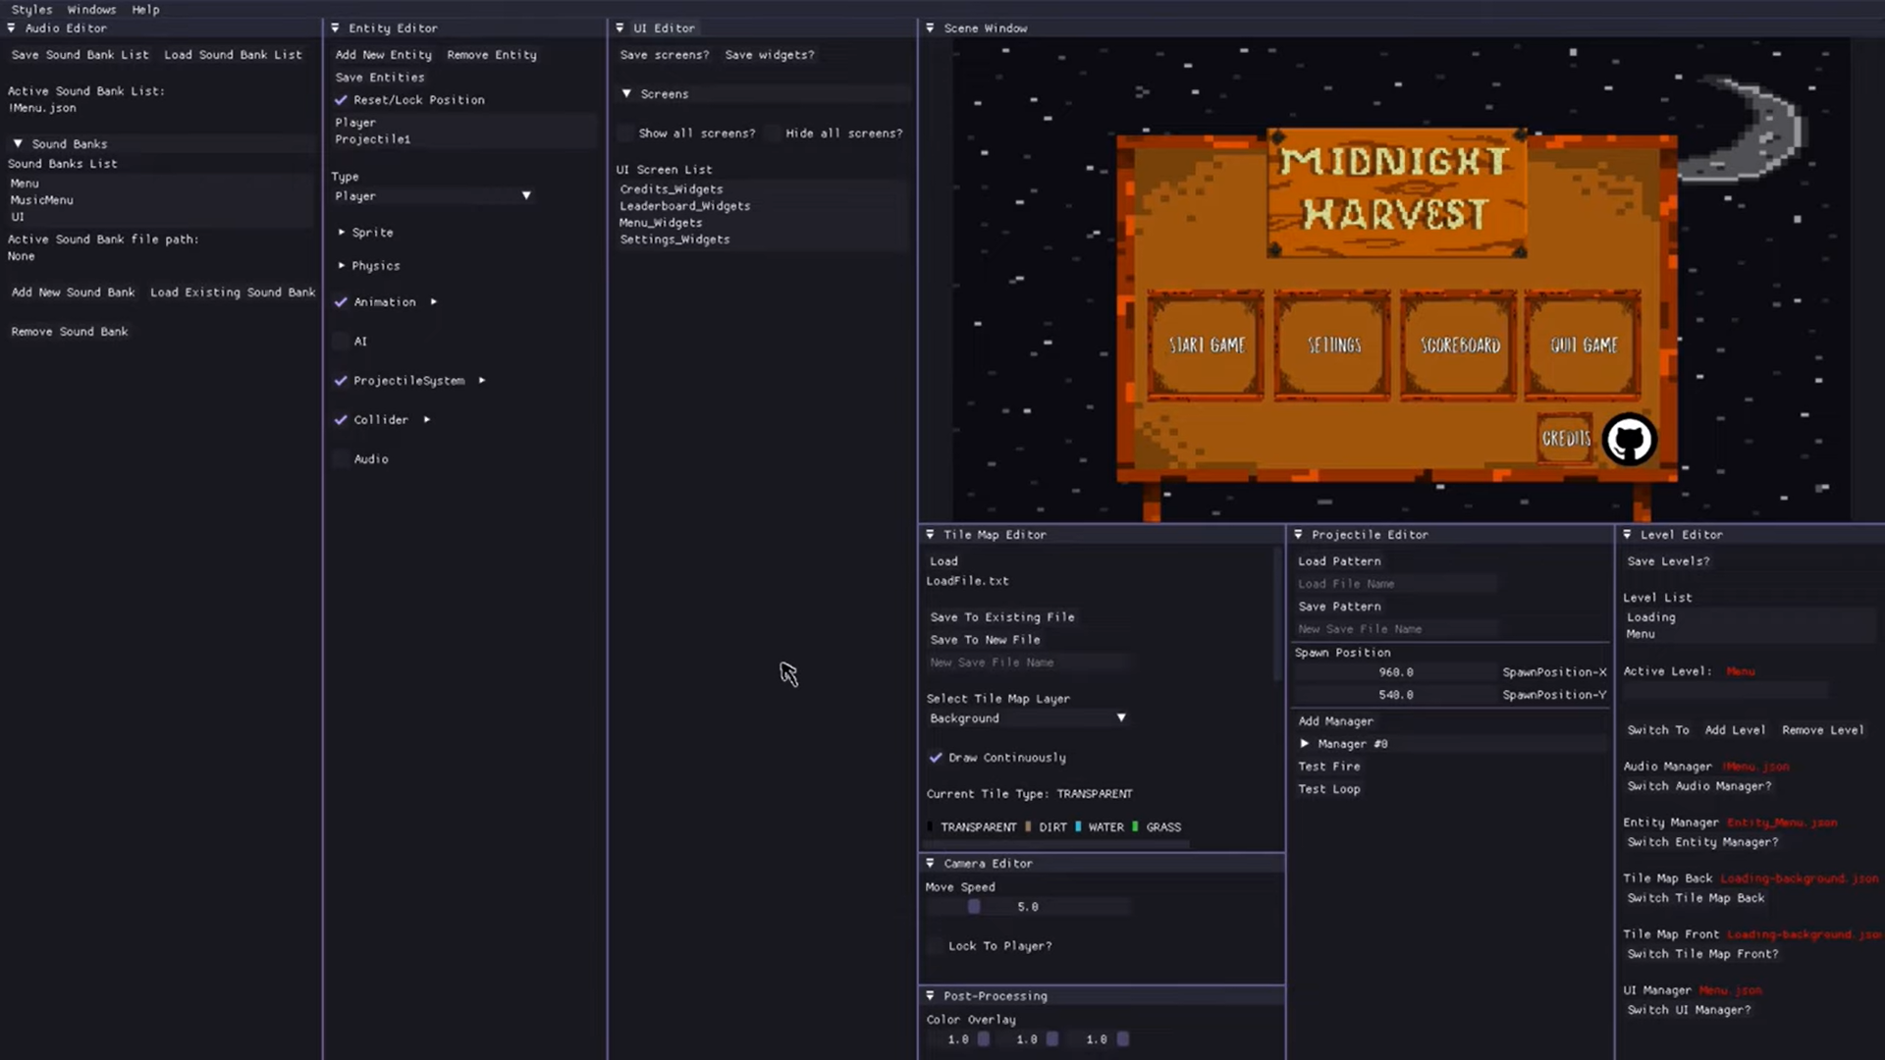This screenshot has width=1885, height=1060.
Task: Collapse the Audio Editor panel triangle
Action: coord(12,28)
